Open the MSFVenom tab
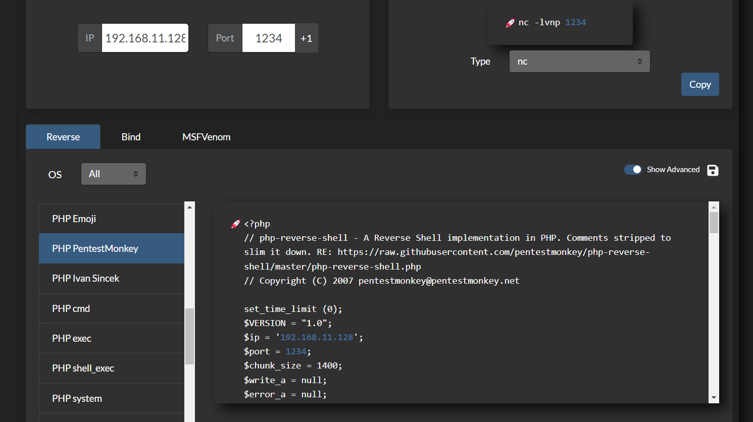This screenshot has height=422, width=753. (207, 137)
